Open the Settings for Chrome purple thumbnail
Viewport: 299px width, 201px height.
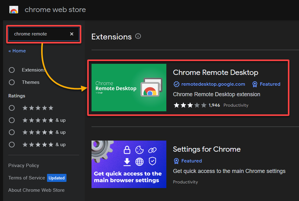coord(129,164)
